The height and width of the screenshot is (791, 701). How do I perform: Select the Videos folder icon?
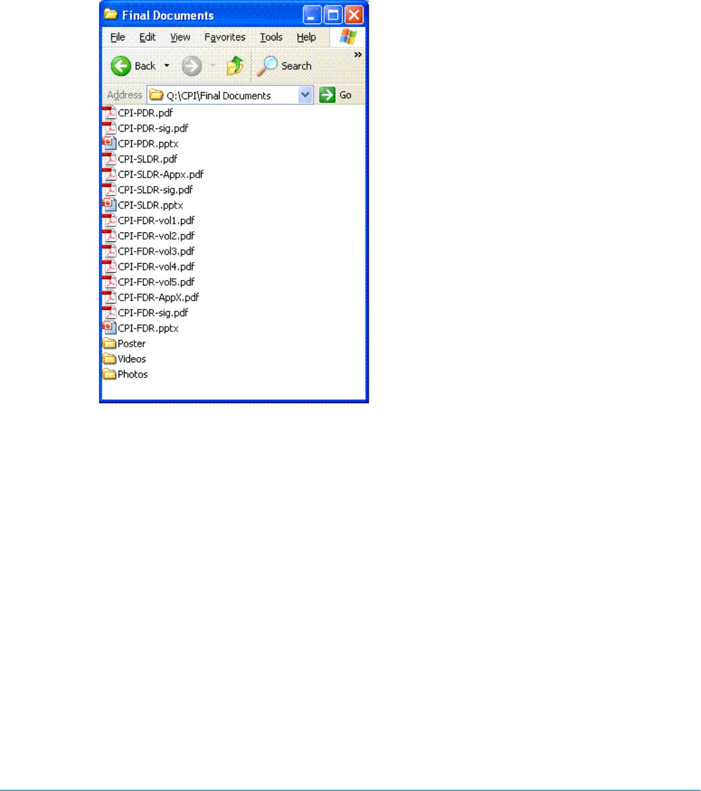[110, 359]
